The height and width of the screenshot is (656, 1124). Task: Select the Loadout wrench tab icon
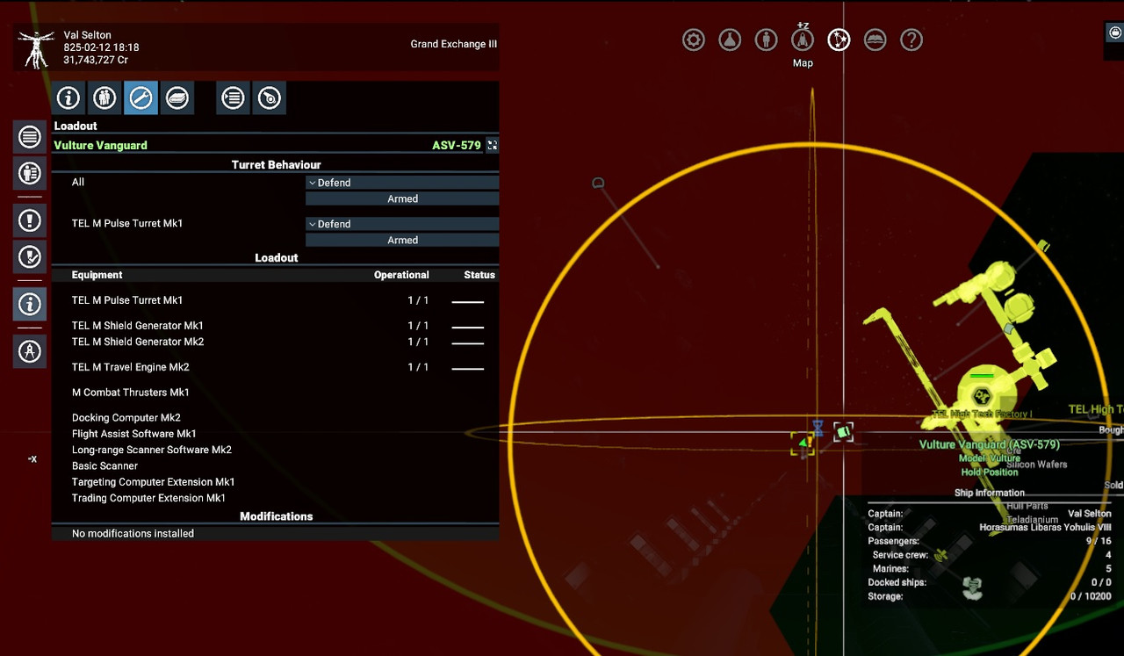[140, 98]
